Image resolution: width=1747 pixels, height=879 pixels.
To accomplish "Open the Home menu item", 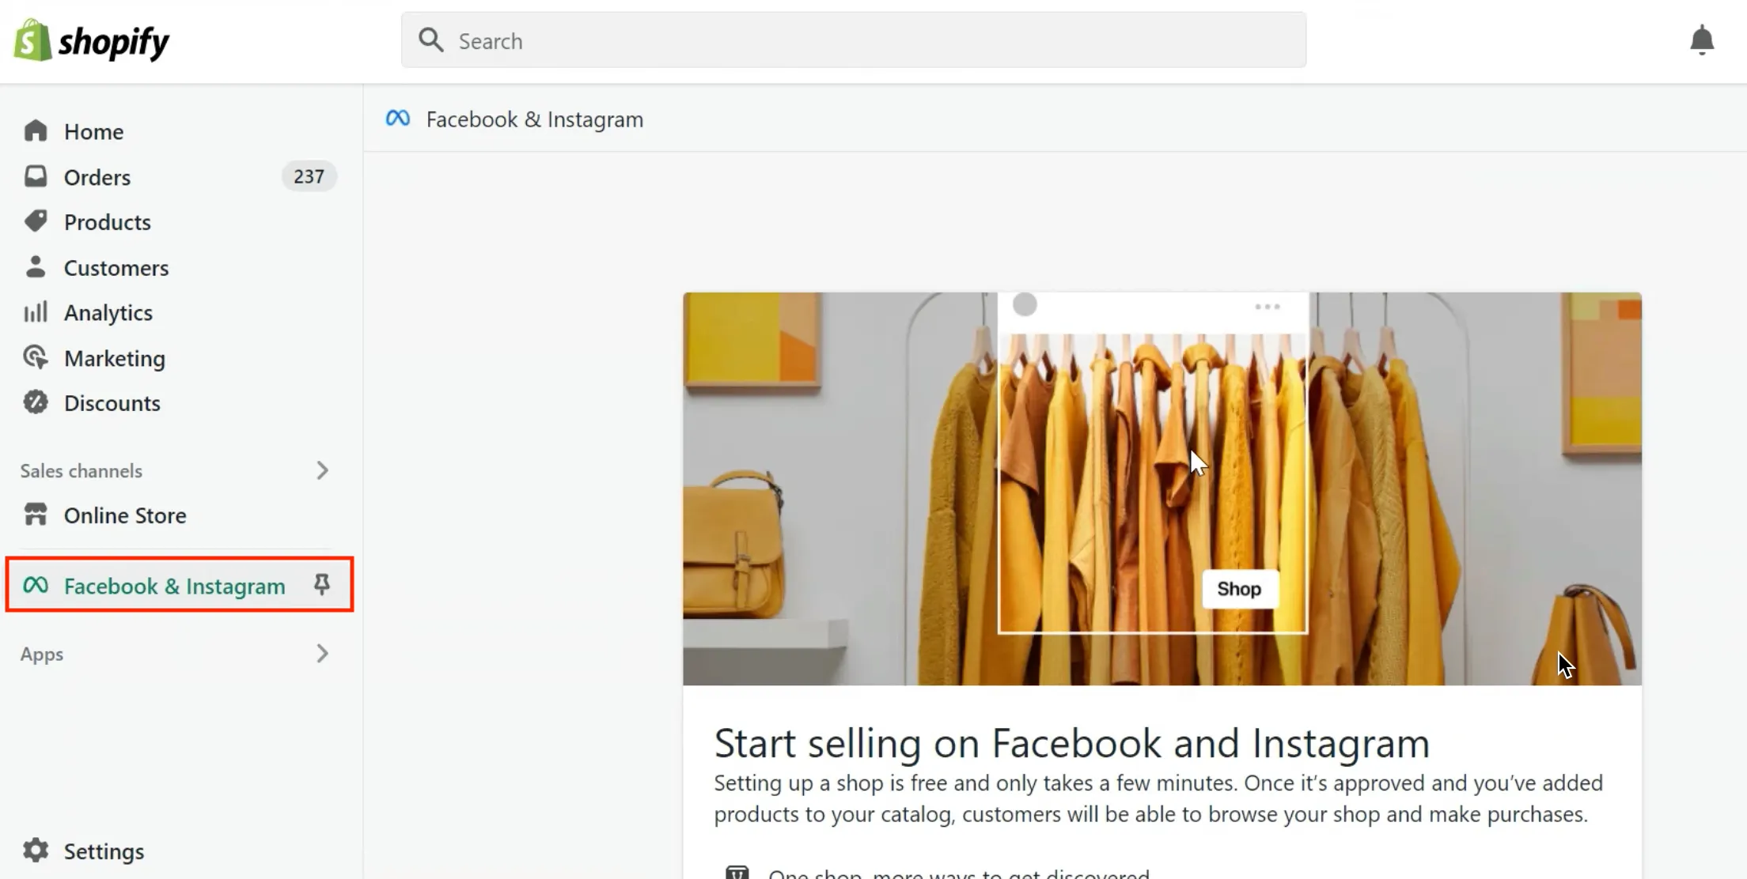I will pos(93,131).
